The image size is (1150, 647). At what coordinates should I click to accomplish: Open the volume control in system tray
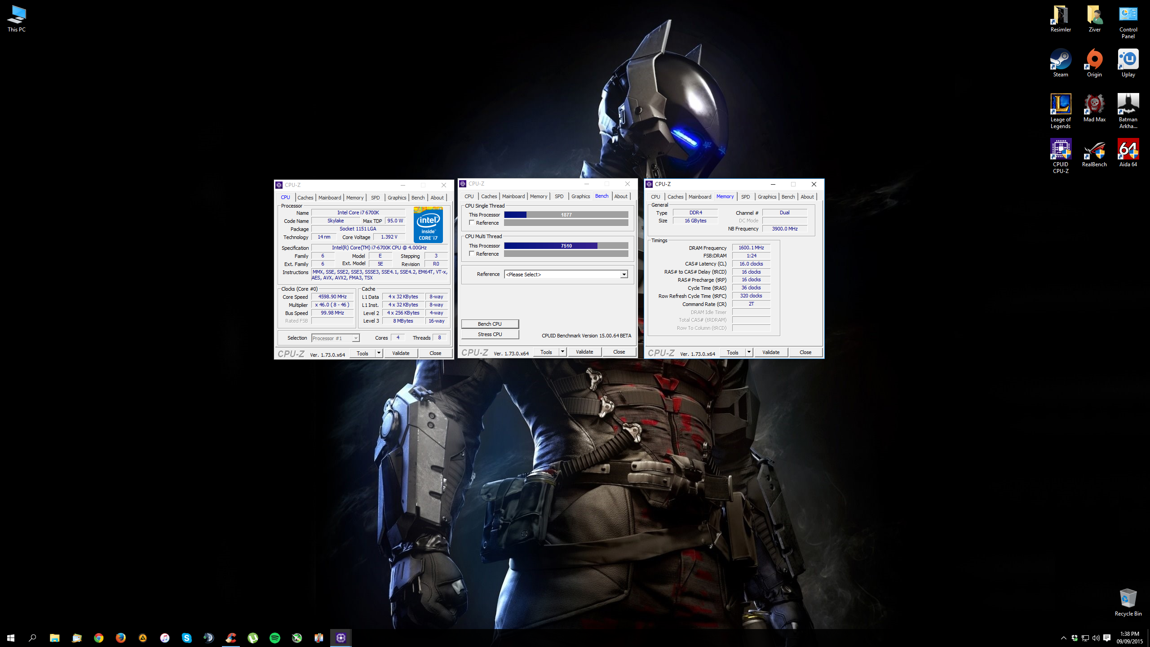click(1096, 638)
